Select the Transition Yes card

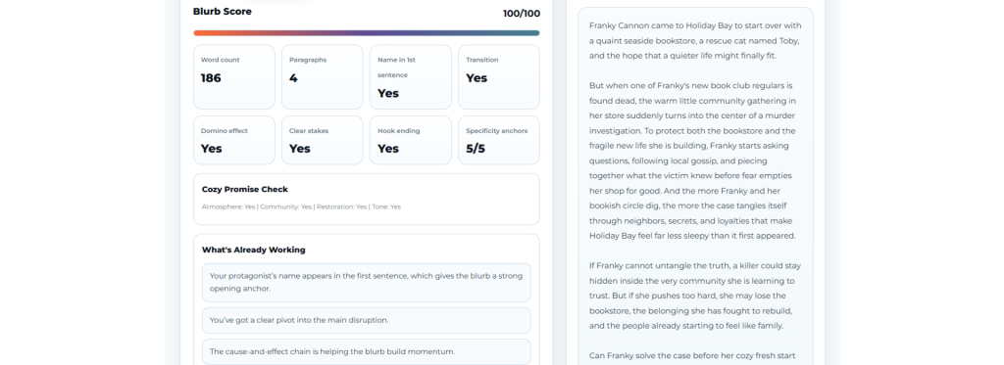point(499,76)
